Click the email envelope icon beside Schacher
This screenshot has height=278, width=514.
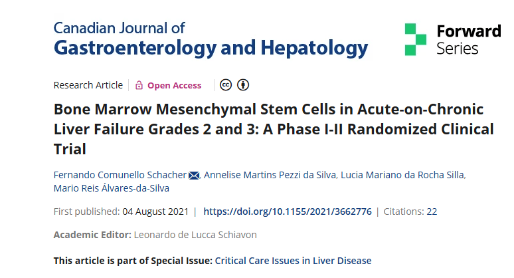click(x=194, y=175)
